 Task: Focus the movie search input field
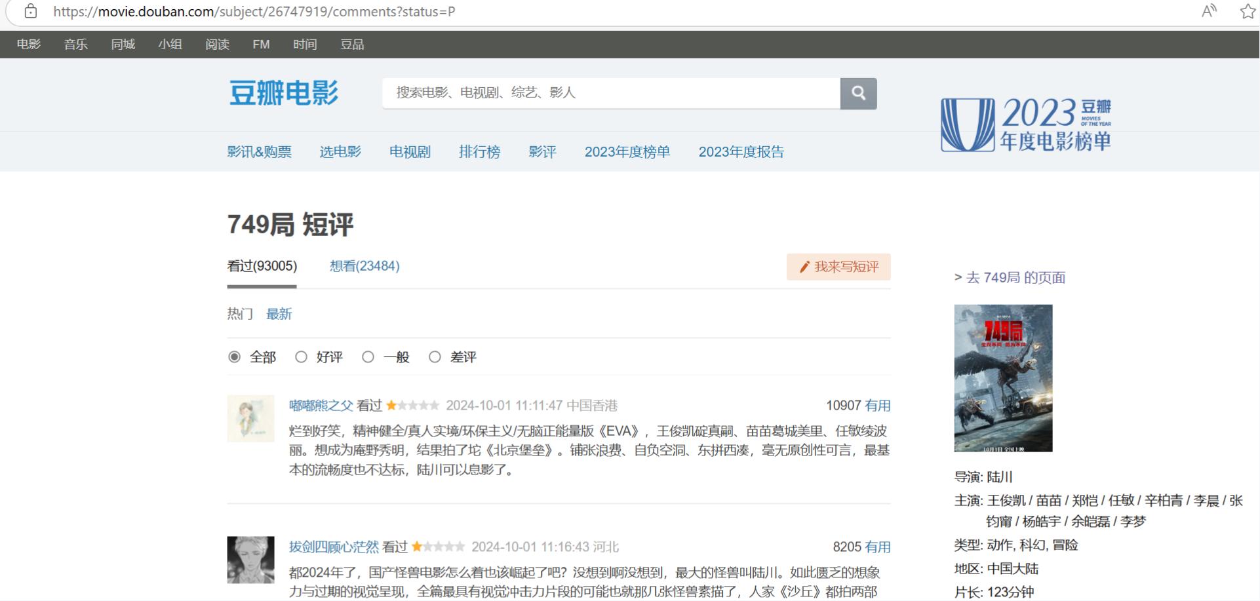611,93
